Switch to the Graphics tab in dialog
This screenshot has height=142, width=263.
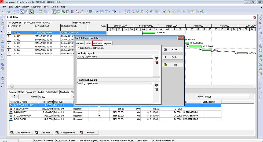click(x=98, y=43)
